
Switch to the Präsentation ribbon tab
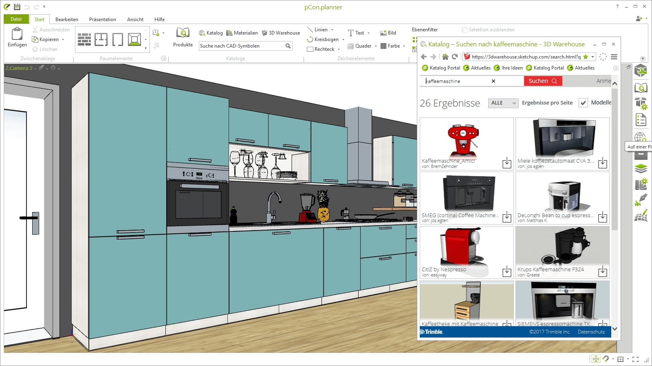tap(102, 20)
